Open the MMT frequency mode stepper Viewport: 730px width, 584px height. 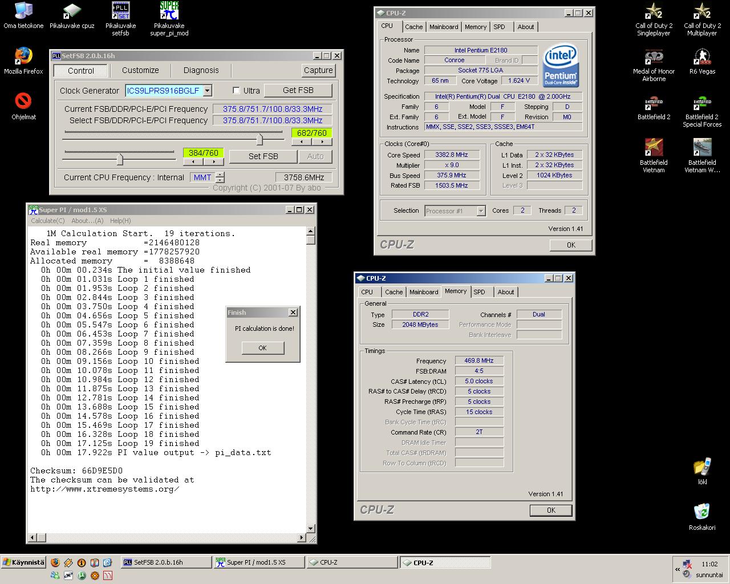pos(220,177)
